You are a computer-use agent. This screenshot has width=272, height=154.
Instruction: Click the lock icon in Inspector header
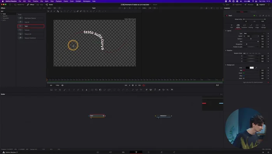266,16
